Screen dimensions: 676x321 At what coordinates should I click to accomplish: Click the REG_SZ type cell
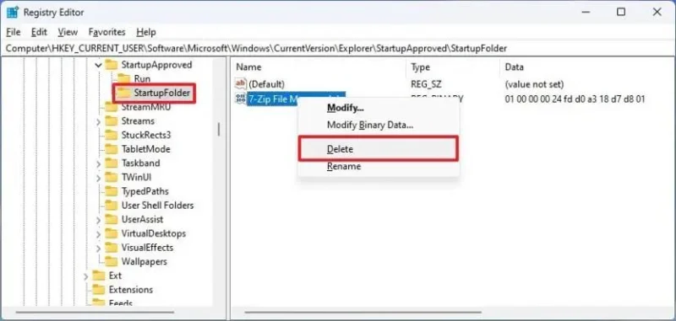click(426, 83)
